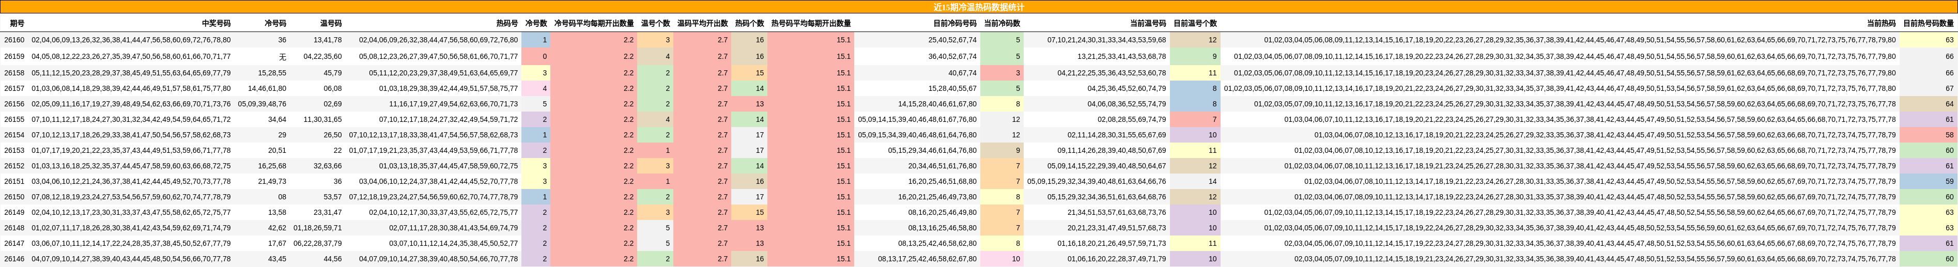Image resolution: width=1958 pixels, height=267 pixels.
Task: Click current cold numbers 25,40,52,67,74
Action: pyautogui.click(x=952, y=40)
